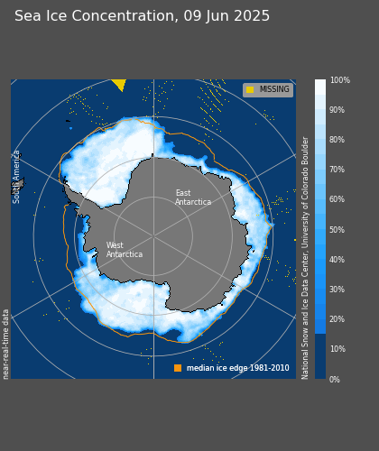The height and width of the screenshot is (451, 379).
Task: Click the 90% color band on the scale
Action: click(x=320, y=110)
